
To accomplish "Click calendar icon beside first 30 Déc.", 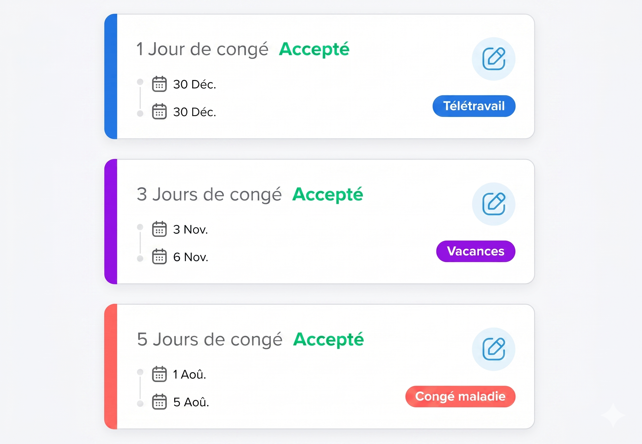I will point(159,84).
